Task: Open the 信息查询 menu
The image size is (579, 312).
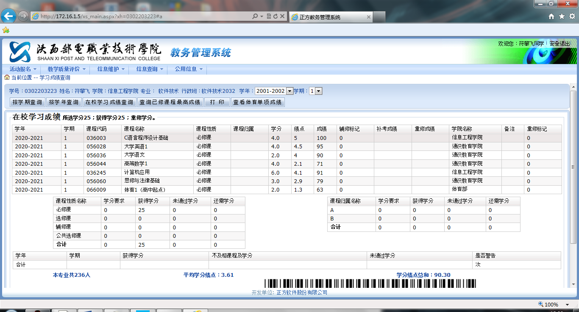Action: 149,69
